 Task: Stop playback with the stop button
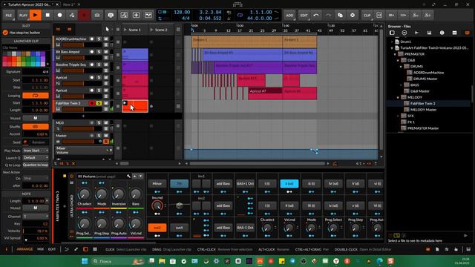coord(47,15)
